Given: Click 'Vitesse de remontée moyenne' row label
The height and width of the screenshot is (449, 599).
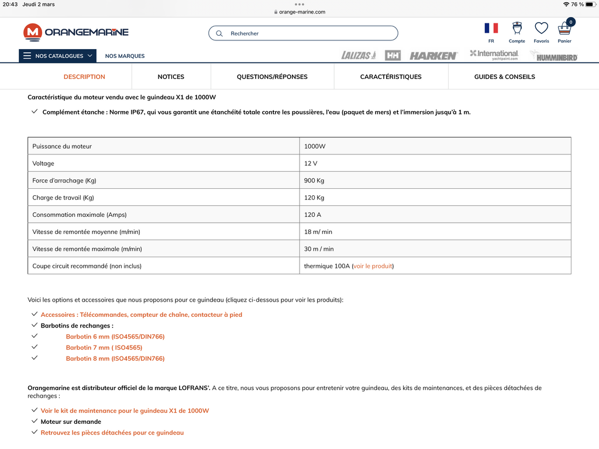Looking at the screenshot, I should 87,232.
